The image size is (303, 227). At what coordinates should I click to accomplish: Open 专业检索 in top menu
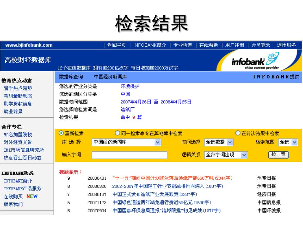pyautogui.click(x=183, y=45)
